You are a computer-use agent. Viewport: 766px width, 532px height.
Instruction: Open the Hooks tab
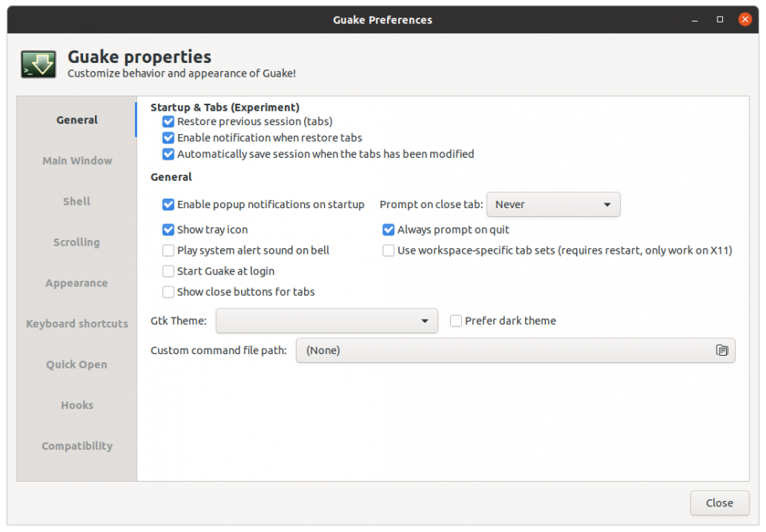click(77, 405)
